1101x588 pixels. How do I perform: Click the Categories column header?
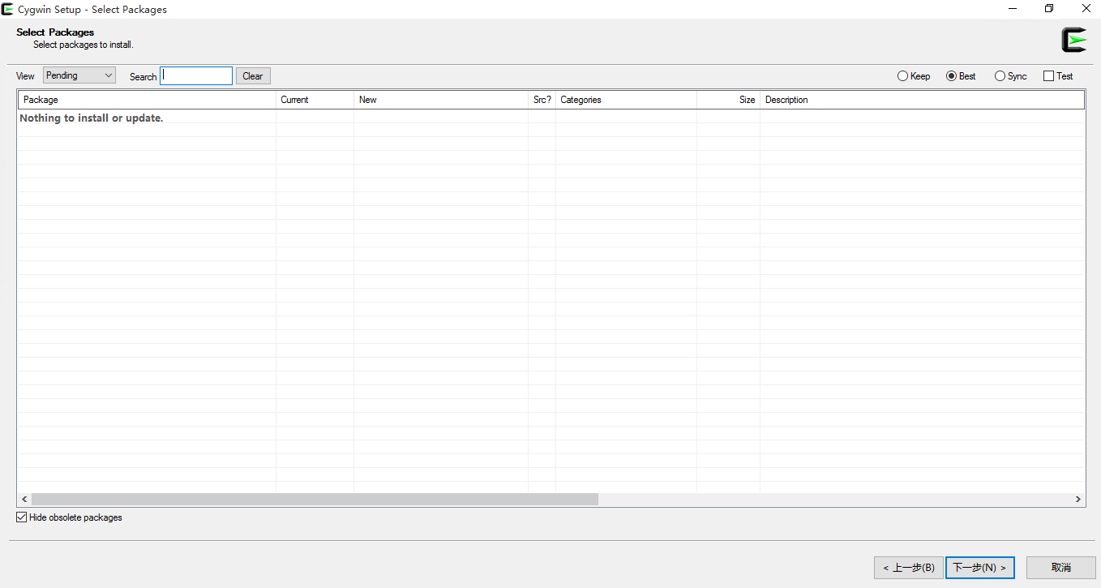[626, 100]
